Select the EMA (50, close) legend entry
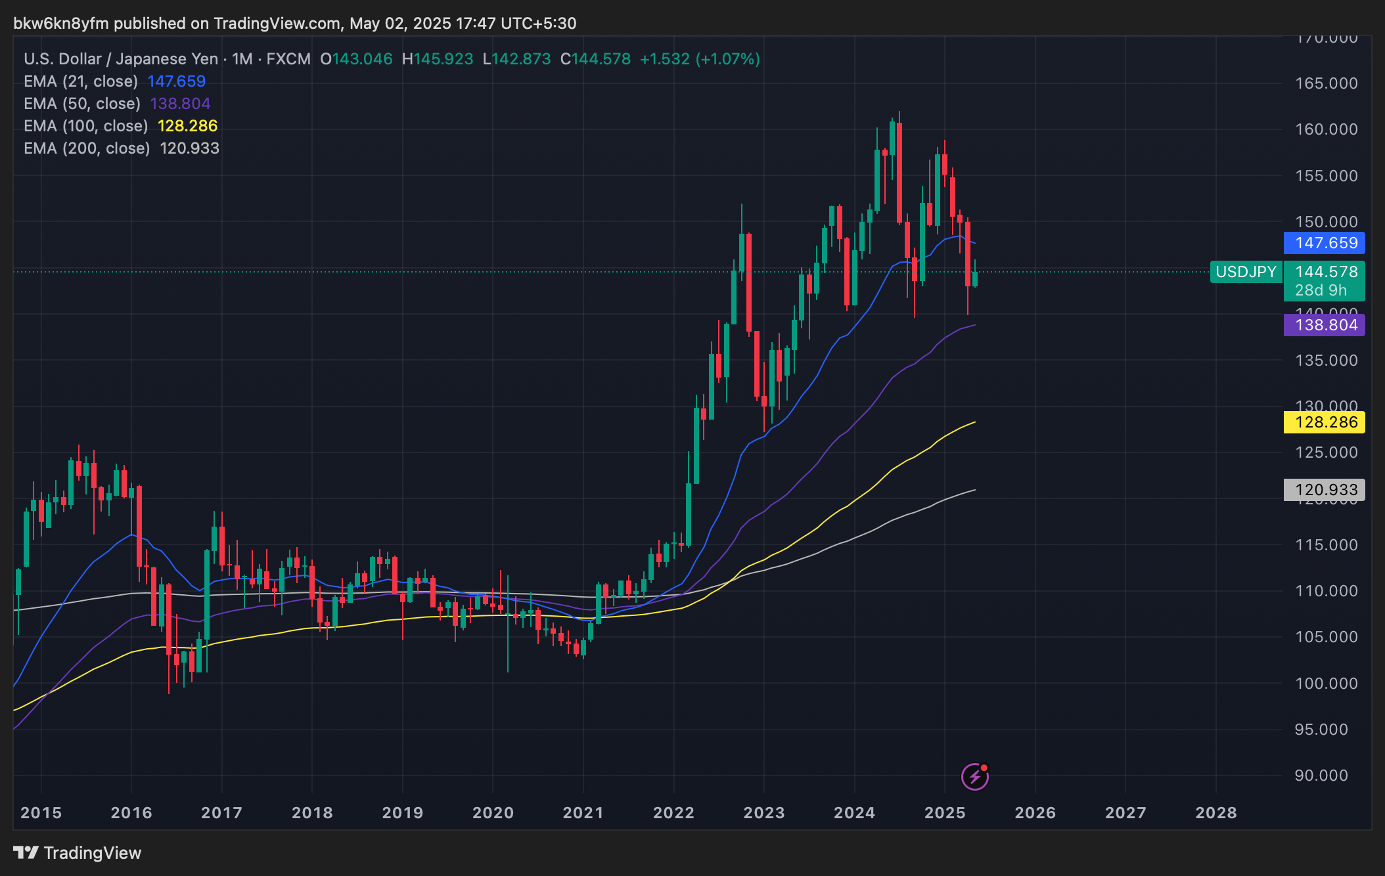The width and height of the screenshot is (1385, 876). coord(82,104)
